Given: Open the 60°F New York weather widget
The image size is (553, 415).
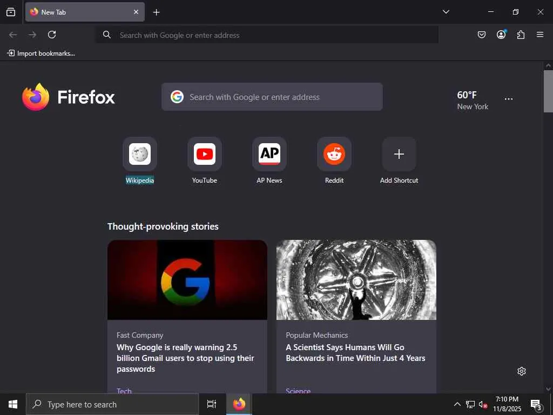Looking at the screenshot, I should click(472, 100).
